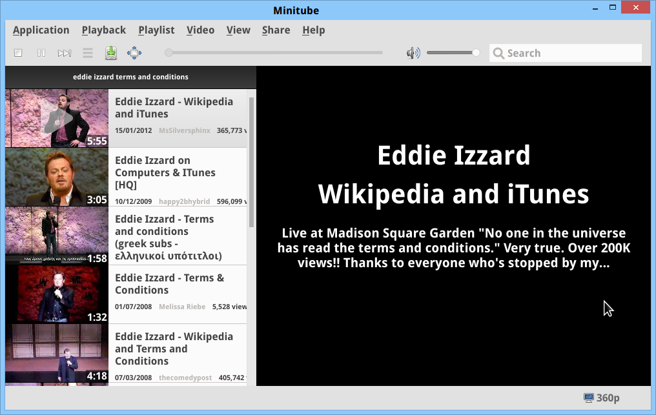Click the date 01/07/2008
The width and height of the screenshot is (656, 415).
[134, 307]
